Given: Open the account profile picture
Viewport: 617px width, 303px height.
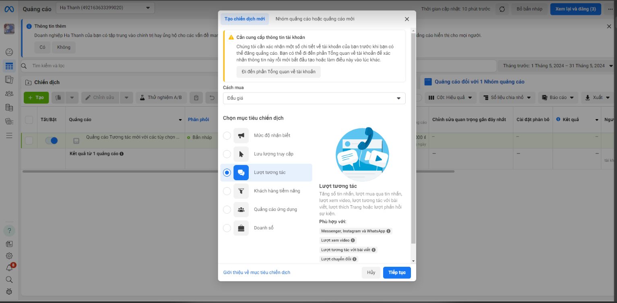Looking at the screenshot, I should click(x=9, y=29).
